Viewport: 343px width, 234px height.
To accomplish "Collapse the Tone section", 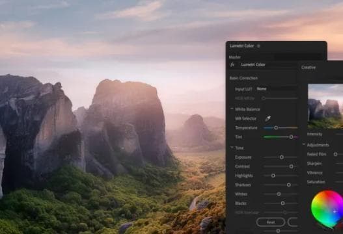I will coord(232,148).
